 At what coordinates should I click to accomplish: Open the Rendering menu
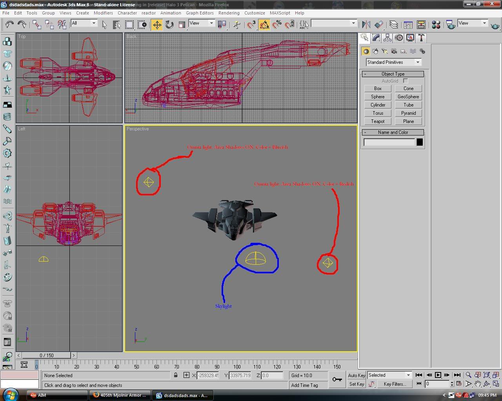tap(229, 13)
